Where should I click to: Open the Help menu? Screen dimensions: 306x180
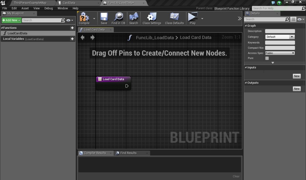pyautogui.click(x=76, y=8)
